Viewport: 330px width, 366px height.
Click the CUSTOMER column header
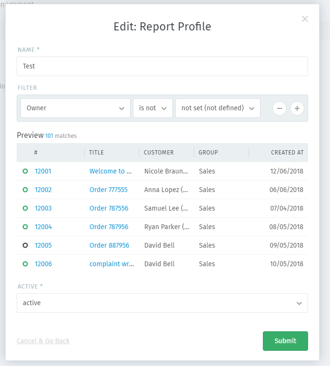pyautogui.click(x=159, y=153)
